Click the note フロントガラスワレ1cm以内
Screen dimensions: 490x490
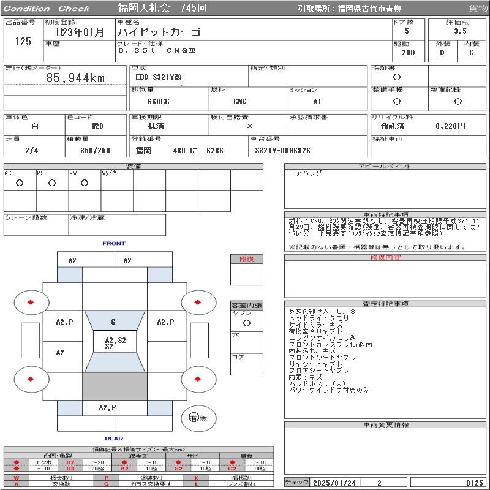330,344
